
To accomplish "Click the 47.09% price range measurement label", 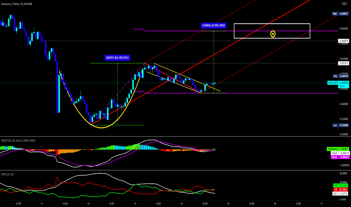I will click(x=214, y=26).
